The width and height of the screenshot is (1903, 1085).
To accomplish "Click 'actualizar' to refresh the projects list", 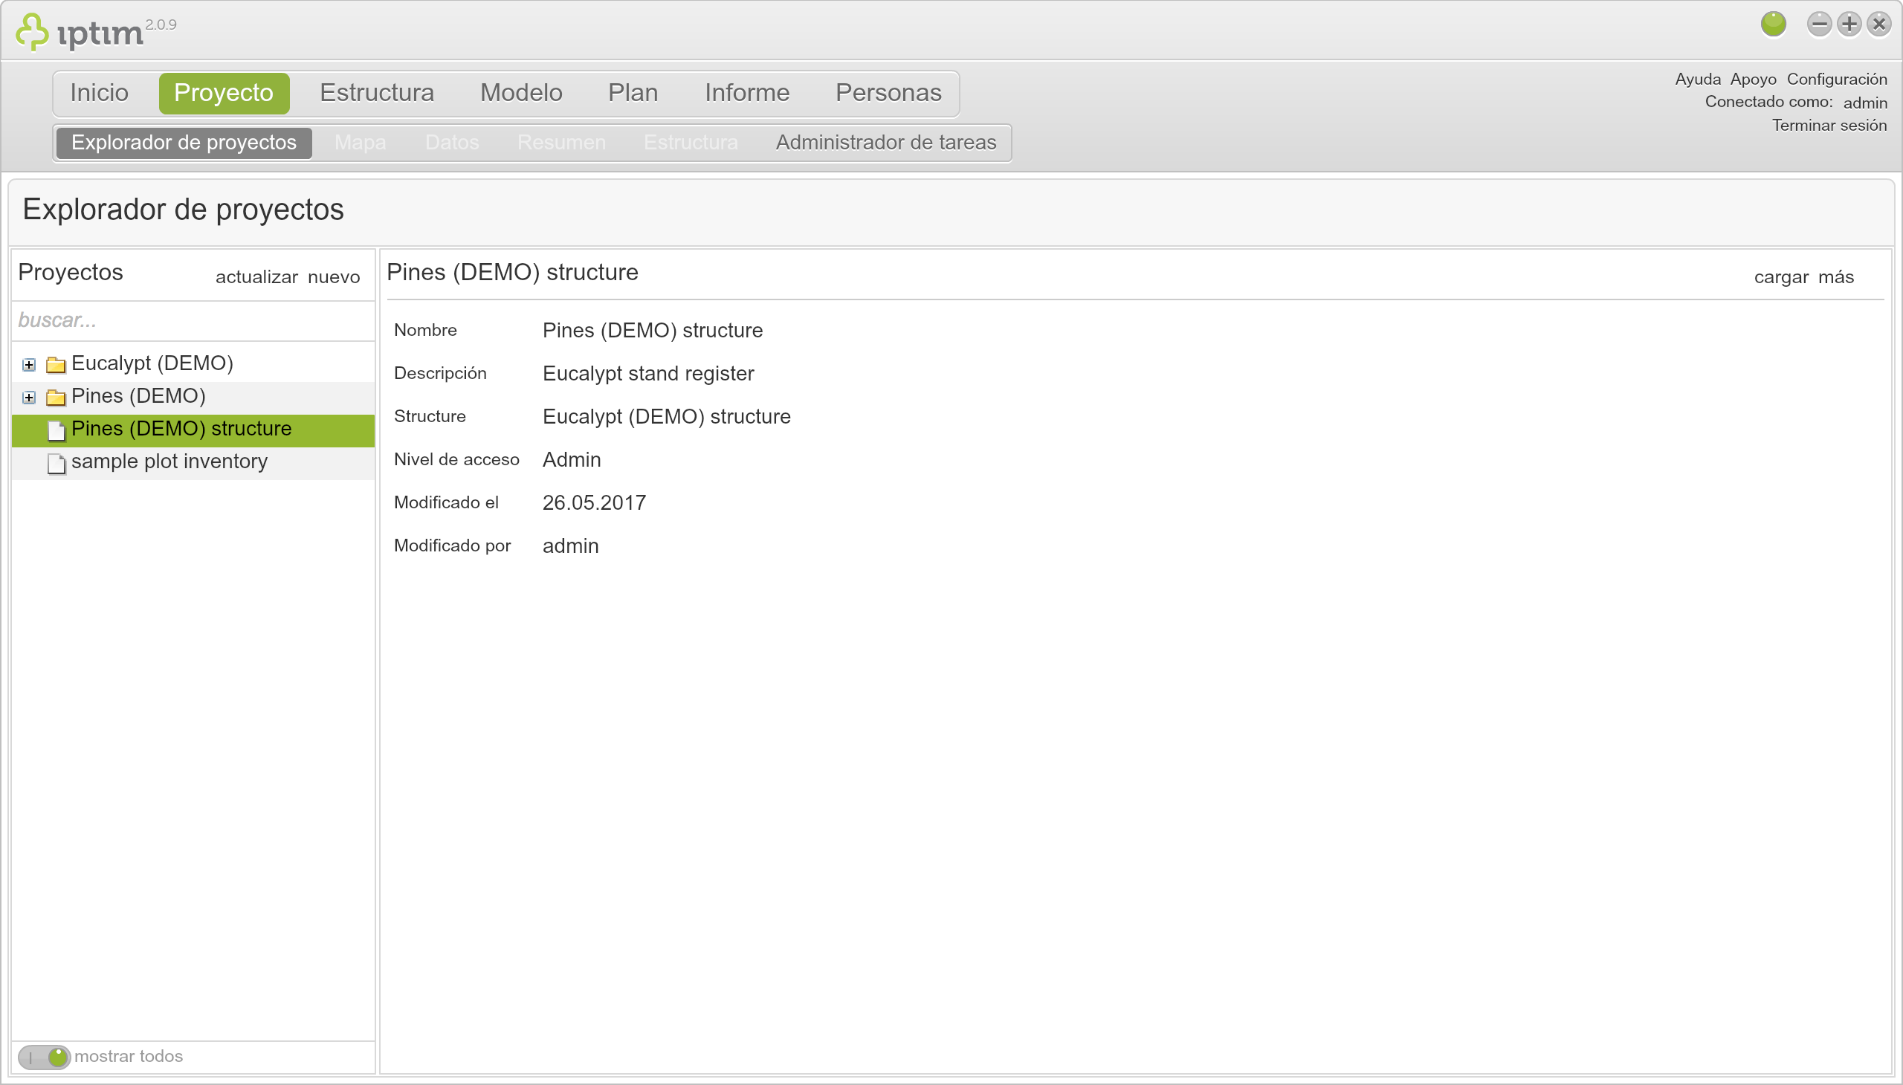I will pos(256,277).
